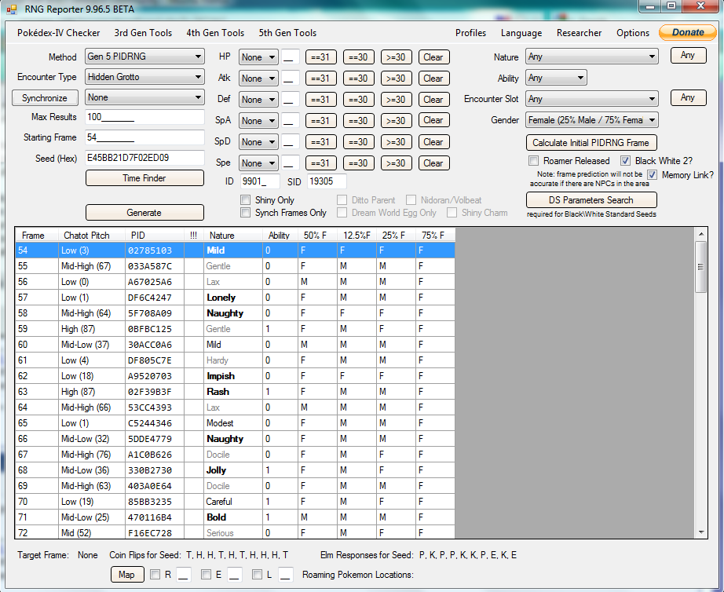Clear the HP filter
The image size is (724, 592).
coord(433,57)
